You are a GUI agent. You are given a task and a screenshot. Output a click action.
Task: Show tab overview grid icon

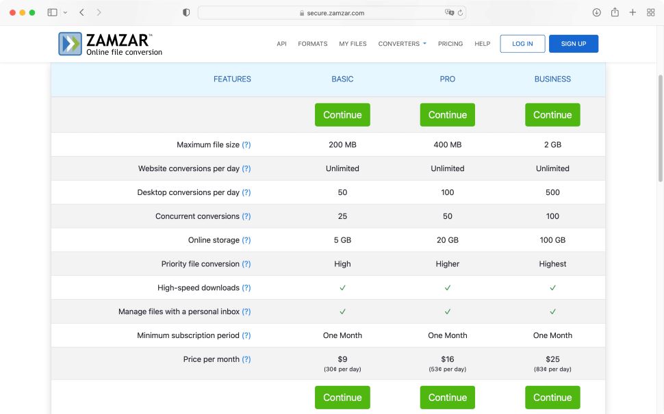coord(651,12)
